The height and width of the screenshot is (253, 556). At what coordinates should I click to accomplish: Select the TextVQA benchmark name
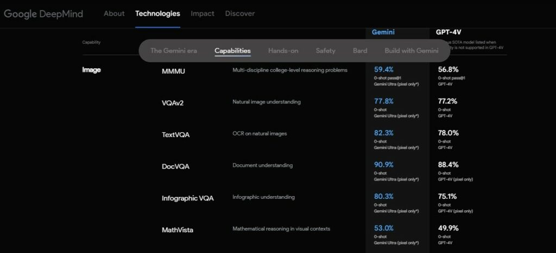pos(175,135)
